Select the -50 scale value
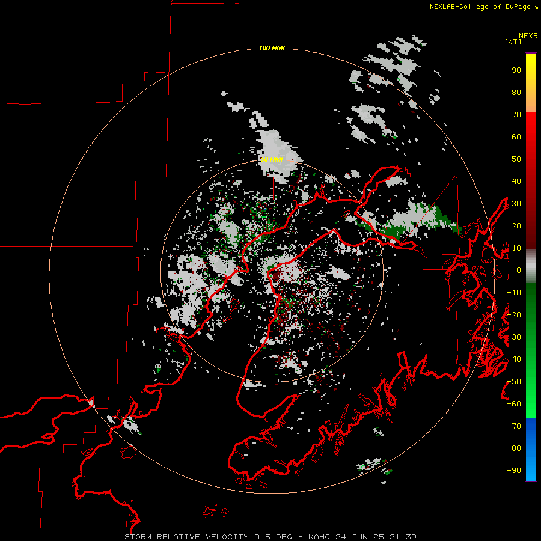This screenshot has width=541, height=541. pos(514,382)
